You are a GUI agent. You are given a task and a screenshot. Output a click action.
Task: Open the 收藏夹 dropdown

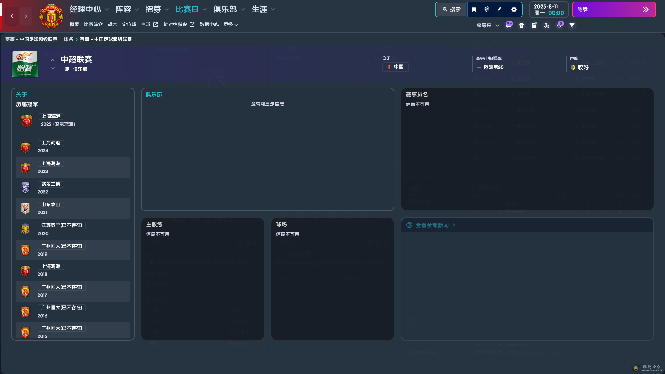click(x=488, y=25)
